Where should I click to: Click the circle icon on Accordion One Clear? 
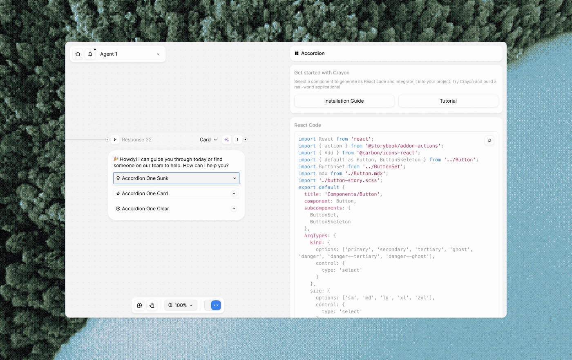(x=118, y=209)
